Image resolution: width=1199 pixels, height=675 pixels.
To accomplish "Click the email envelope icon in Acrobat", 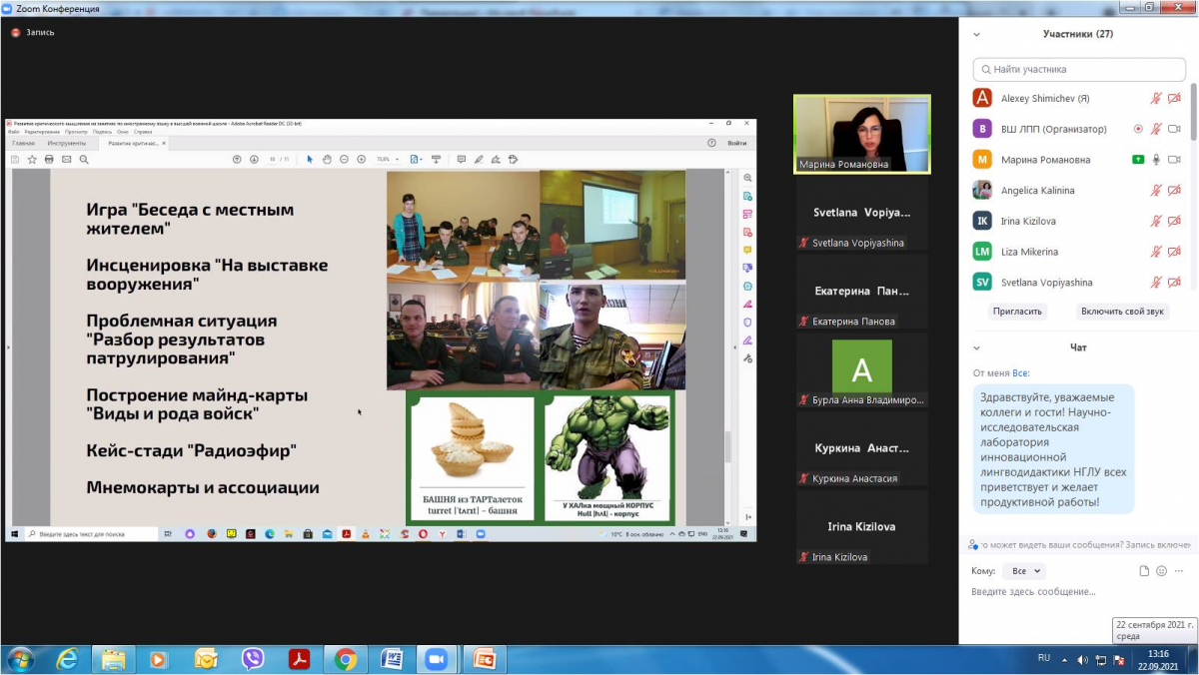I will tap(67, 159).
